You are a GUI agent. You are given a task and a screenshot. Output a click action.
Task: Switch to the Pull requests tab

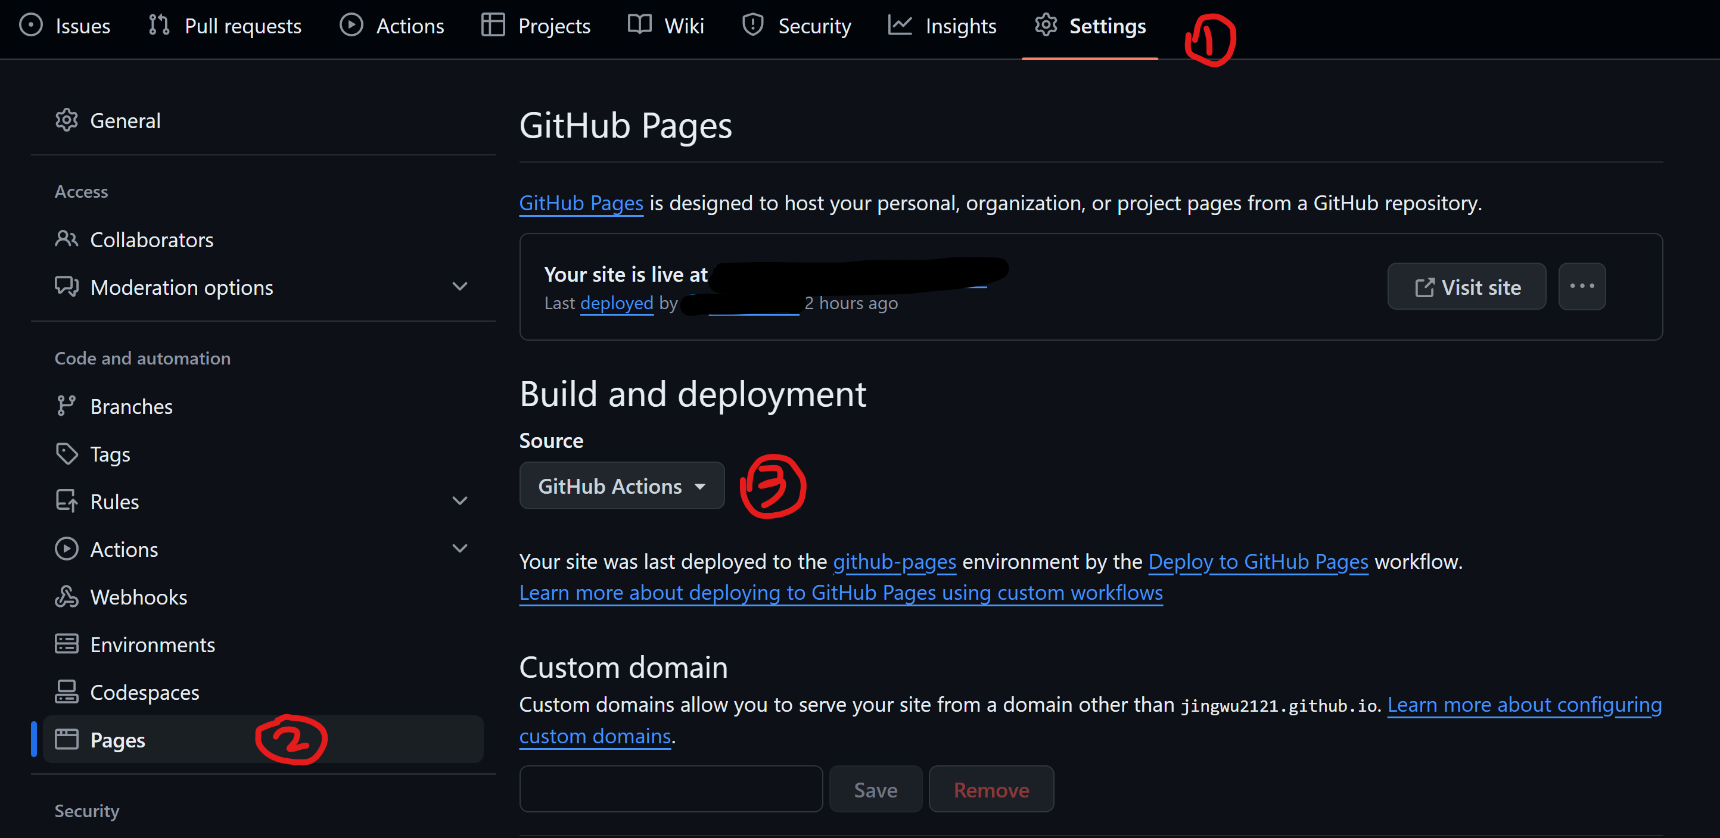point(225,26)
